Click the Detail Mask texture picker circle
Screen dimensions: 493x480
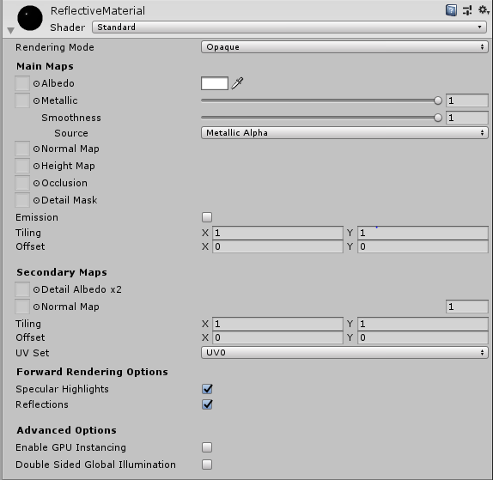[36, 200]
